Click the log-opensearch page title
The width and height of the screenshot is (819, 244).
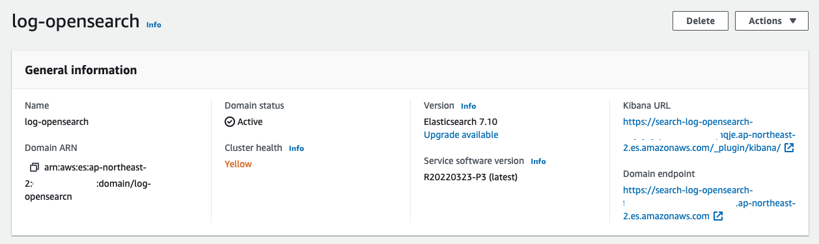(x=76, y=21)
